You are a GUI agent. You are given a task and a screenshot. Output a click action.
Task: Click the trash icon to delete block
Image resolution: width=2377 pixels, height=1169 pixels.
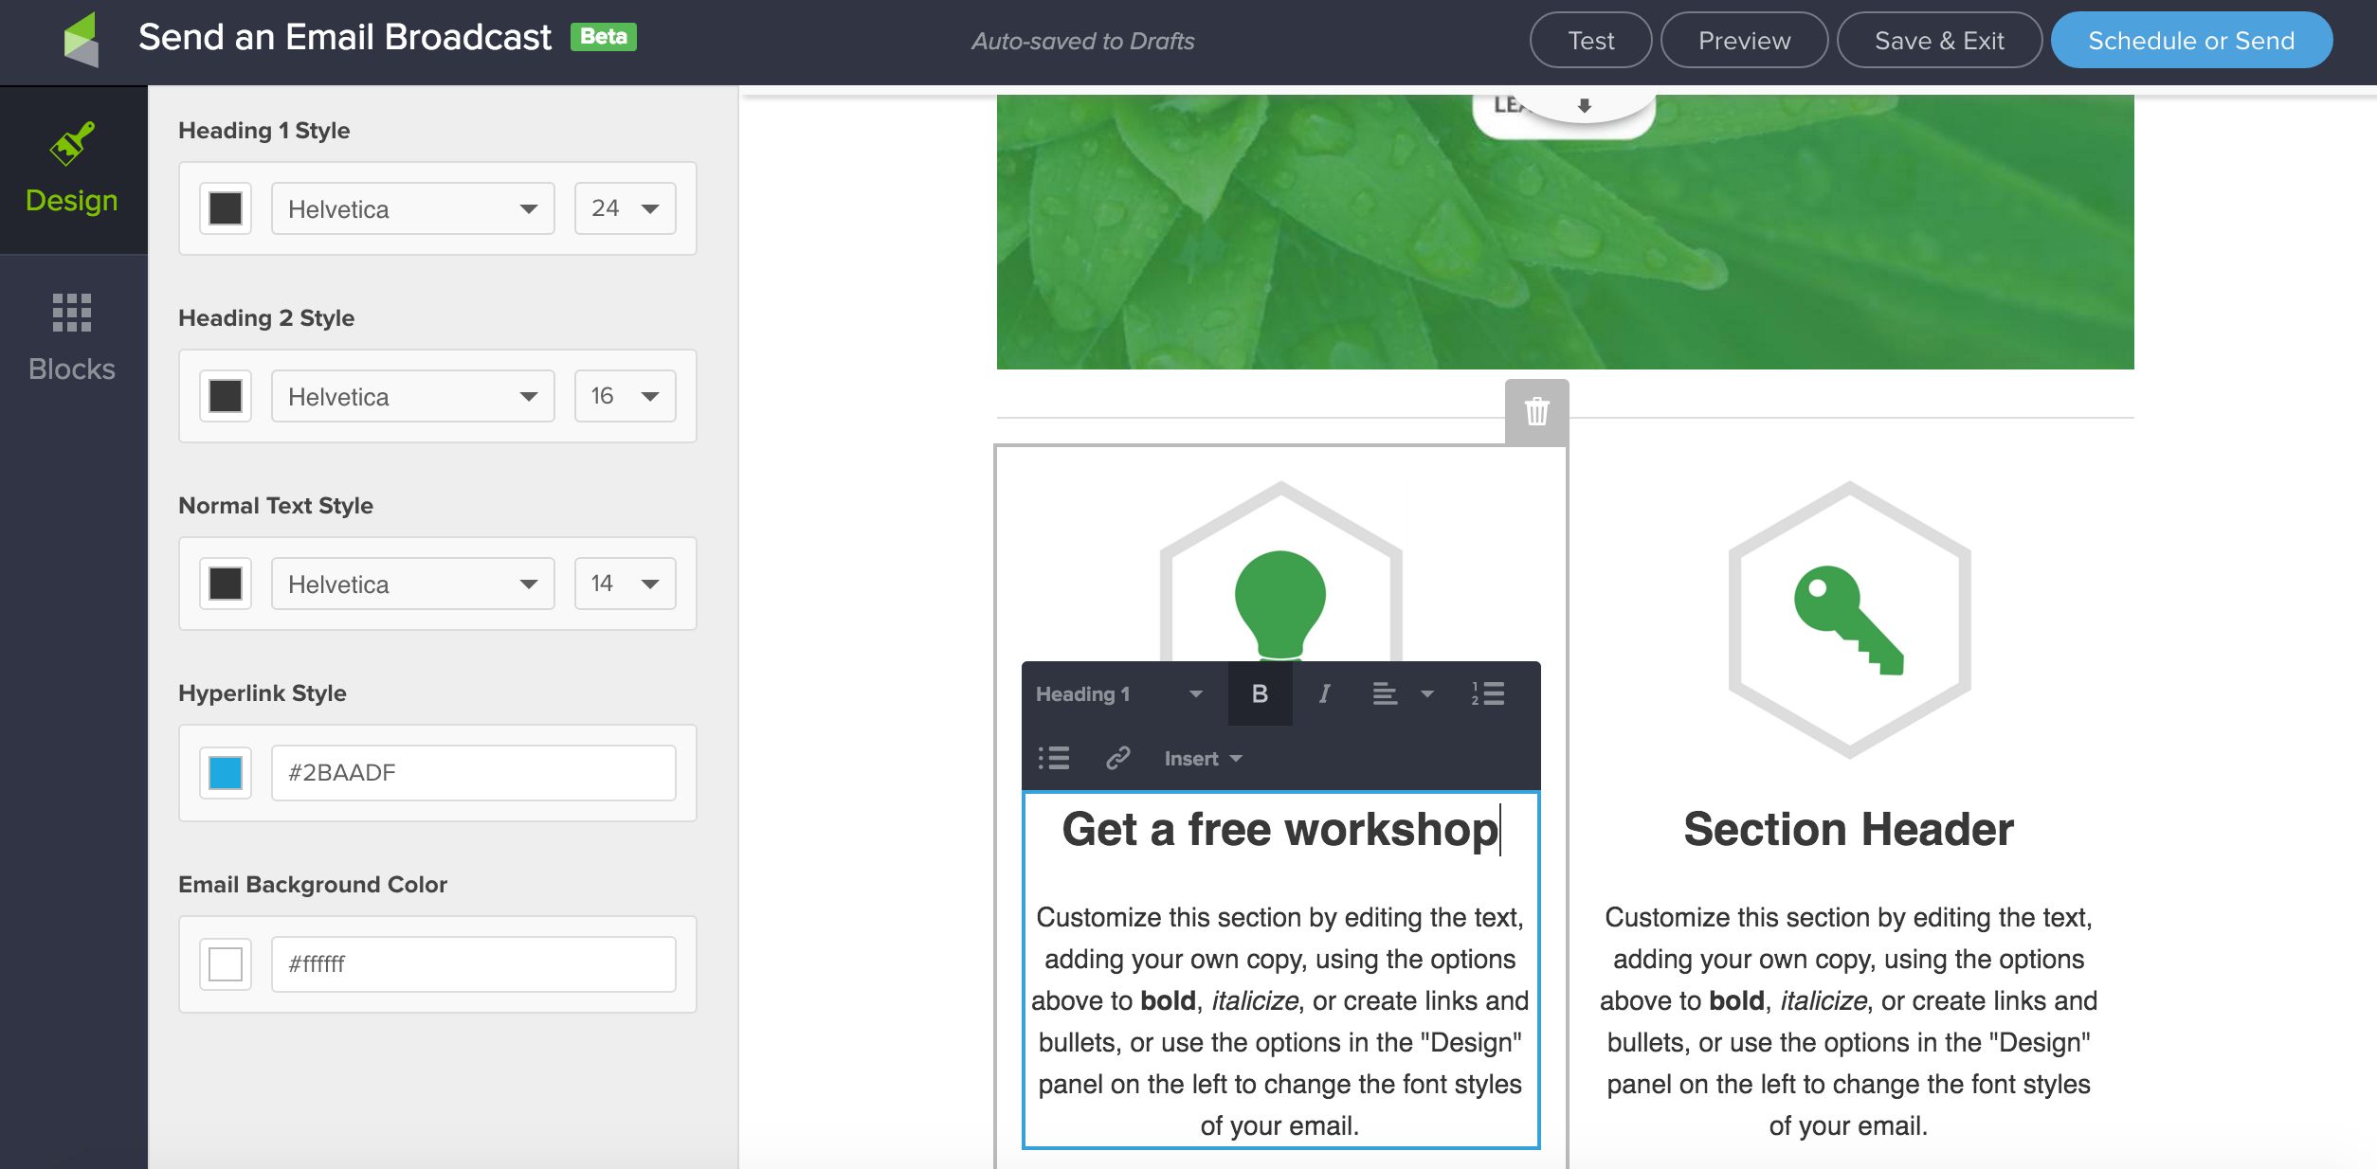(x=1536, y=412)
